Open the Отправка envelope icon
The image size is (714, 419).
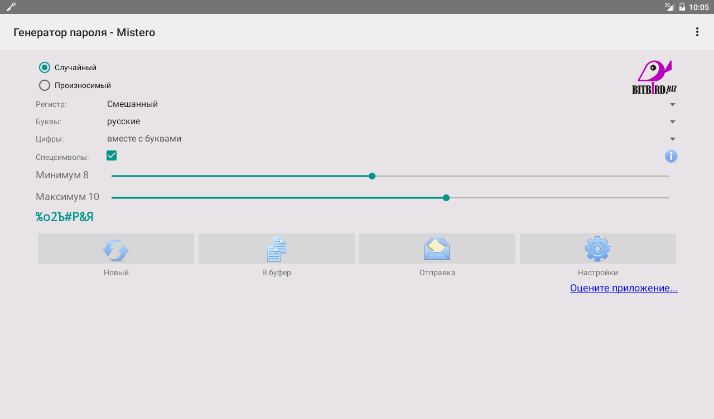pos(437,249)
